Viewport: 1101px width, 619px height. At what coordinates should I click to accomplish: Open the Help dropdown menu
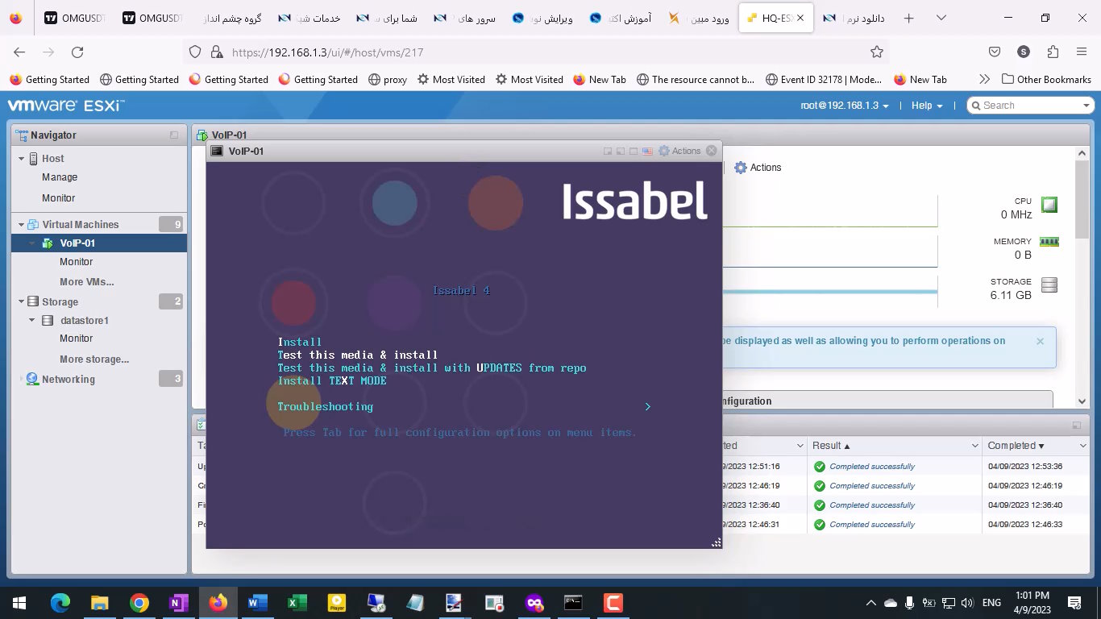tap(927, 106)
